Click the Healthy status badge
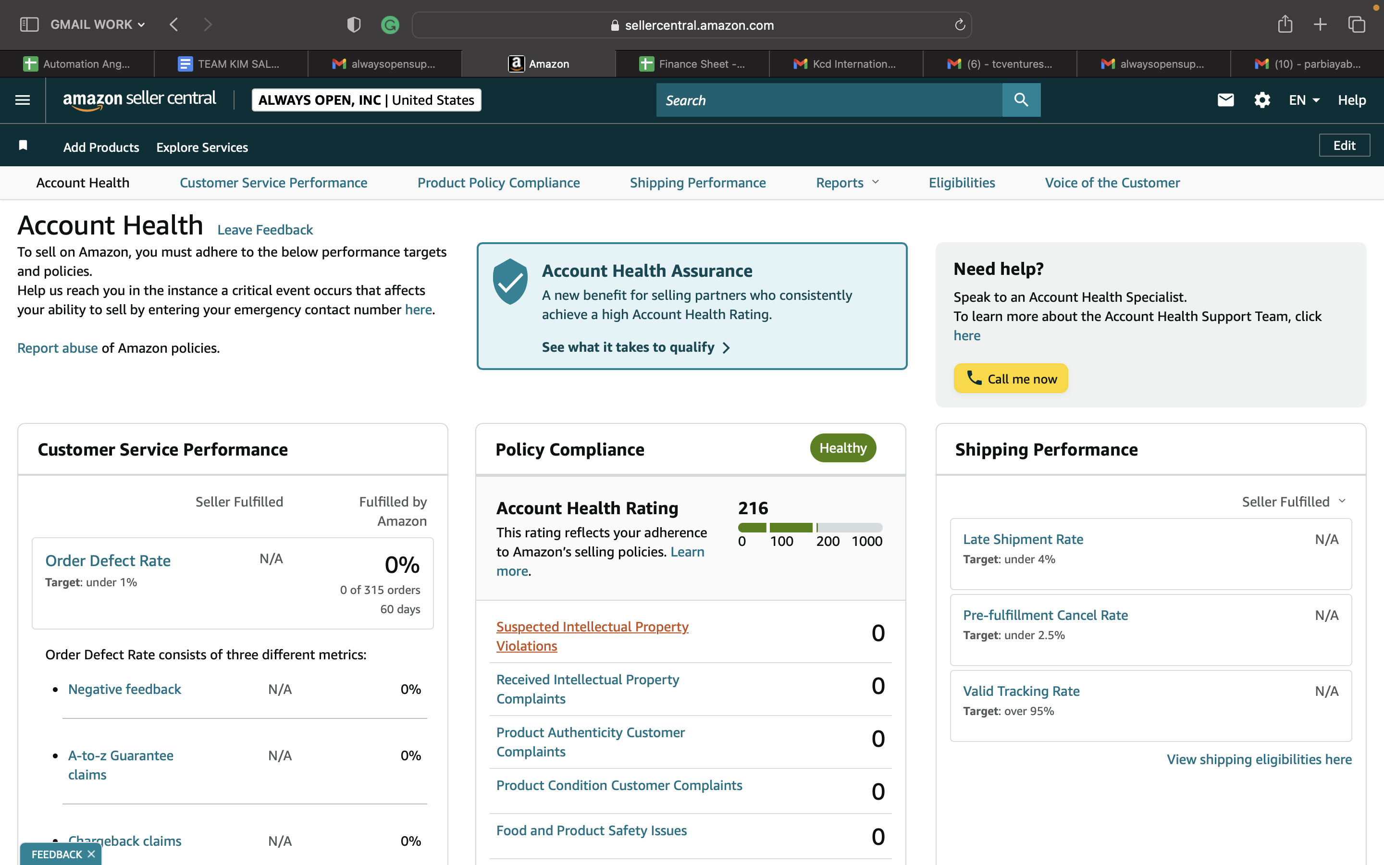 coord(843,448)
